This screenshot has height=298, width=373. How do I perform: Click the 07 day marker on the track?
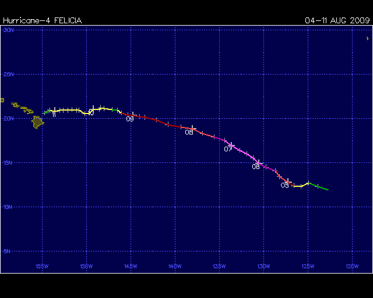228,149
